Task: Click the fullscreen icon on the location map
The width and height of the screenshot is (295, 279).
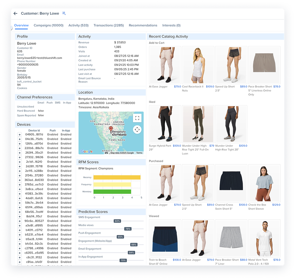Action: (137, 118)
